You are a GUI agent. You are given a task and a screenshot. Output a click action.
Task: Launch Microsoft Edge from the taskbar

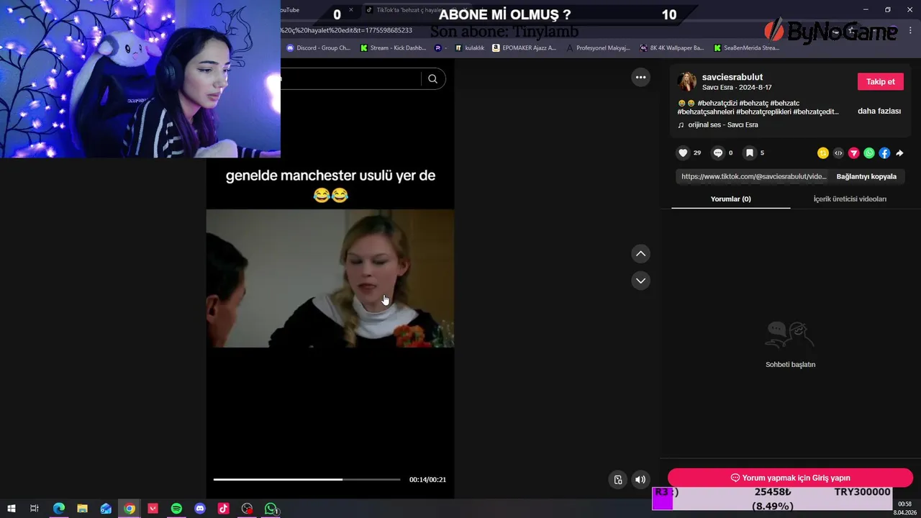pos(59,509)
